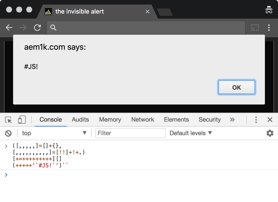Click the OK button in the alert
Viewport: 278px width, 202px height.
(x=236, y=87)
